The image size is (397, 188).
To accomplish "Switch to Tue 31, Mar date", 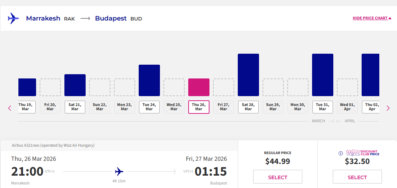I will click(x=323, y=107).
